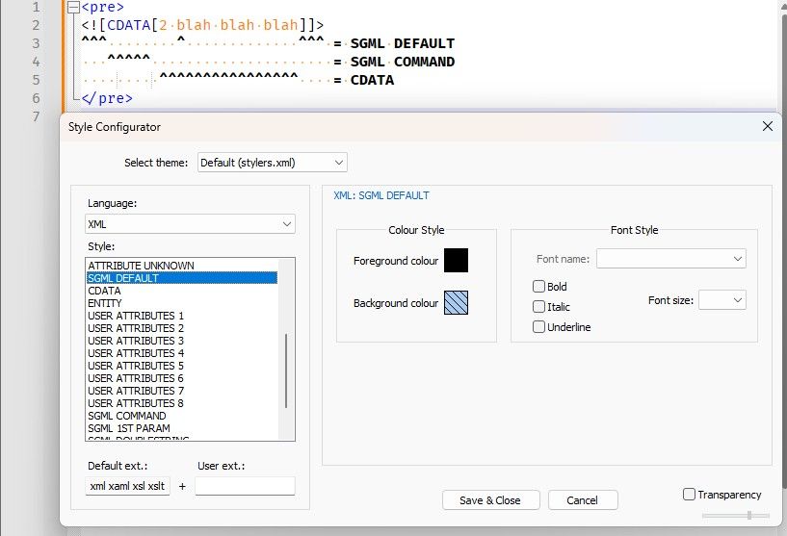Image resolution: width=787 pixels, height=536 pixels.
Task: Open the Language XML dropdown
Action: 190,224
